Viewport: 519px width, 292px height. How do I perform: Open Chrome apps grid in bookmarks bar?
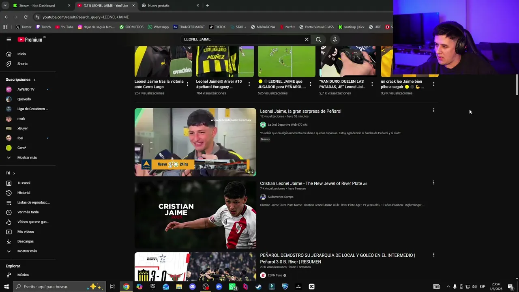(x=5, y=27)
